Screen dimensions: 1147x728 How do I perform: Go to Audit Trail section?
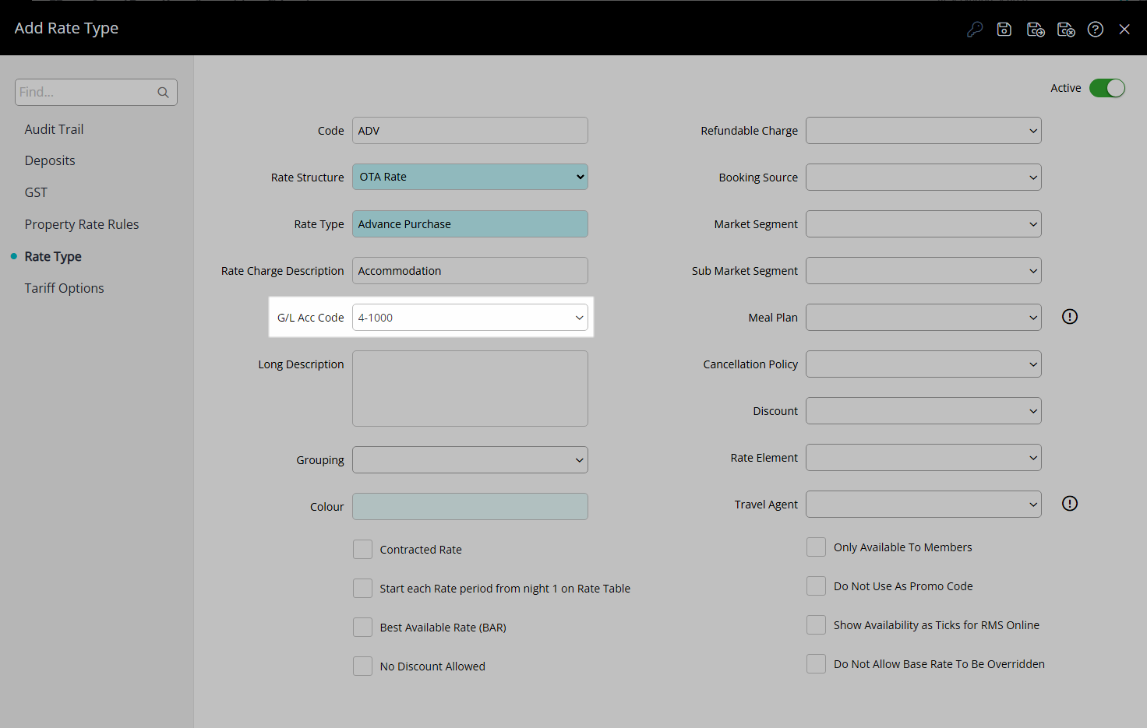pos(54,129)
